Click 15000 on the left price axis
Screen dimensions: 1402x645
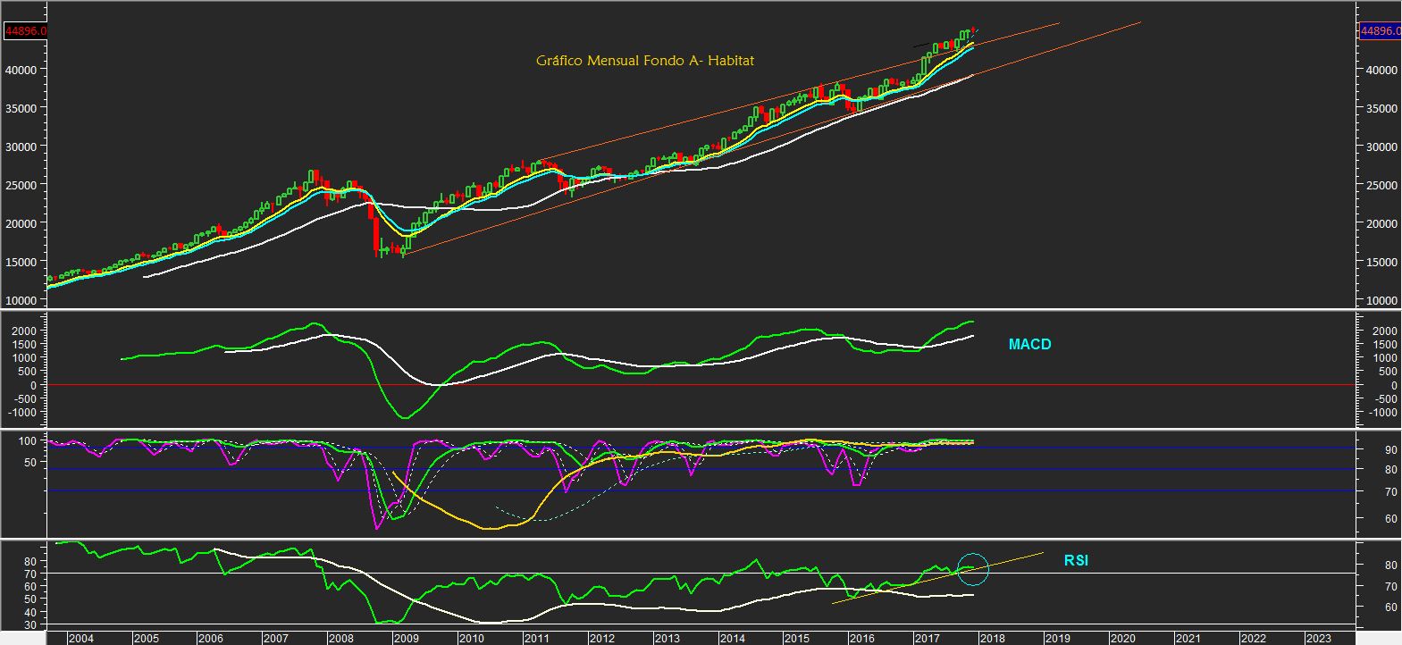tap(22, 262)
